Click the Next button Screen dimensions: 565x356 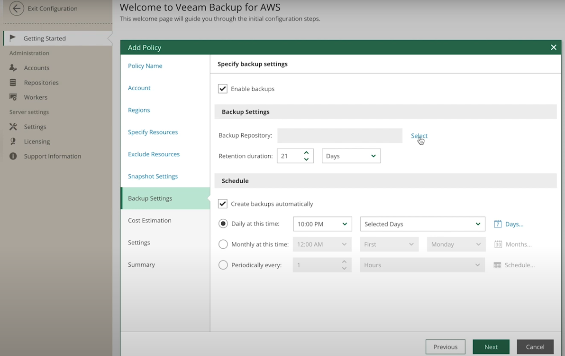tap(491, 347)
